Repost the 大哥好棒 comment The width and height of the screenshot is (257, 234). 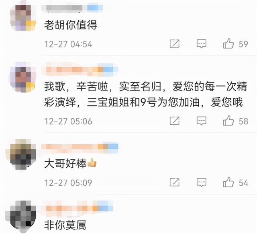click(x=175, y=182)
